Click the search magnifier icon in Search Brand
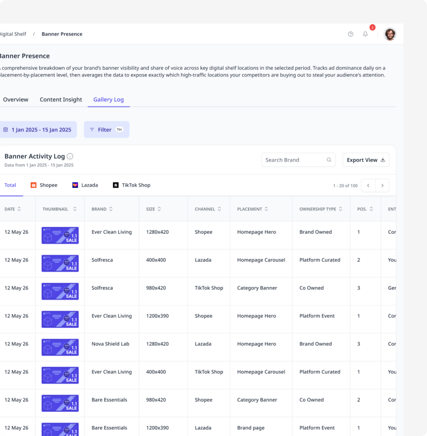This screenshot has height=436, width=427. coord(329,160)
